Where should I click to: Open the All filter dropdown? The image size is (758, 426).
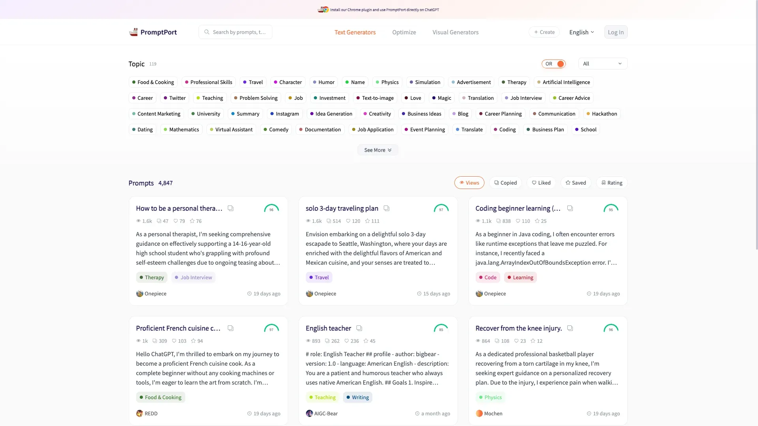602,64
